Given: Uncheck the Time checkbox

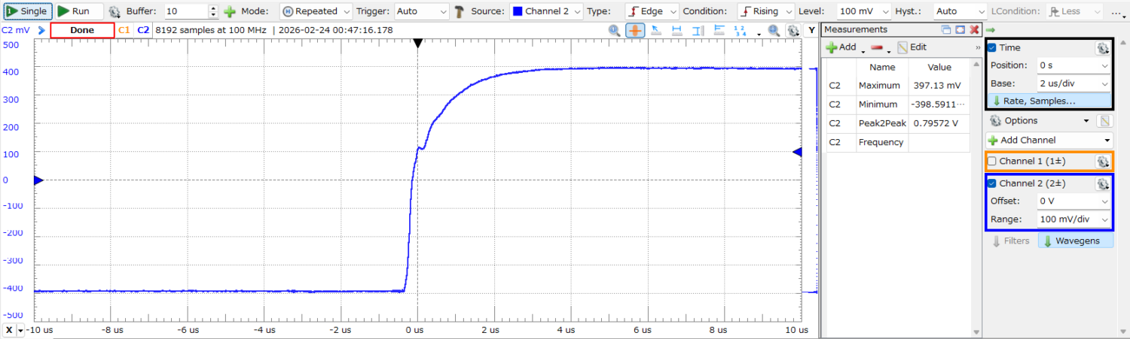Looking at the screenshot, I should (992, 47).
